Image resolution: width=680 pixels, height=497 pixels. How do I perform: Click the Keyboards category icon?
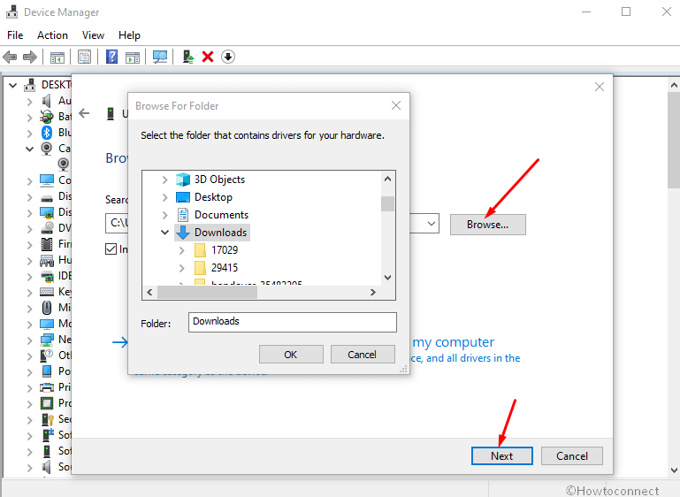tap(47, 292)
